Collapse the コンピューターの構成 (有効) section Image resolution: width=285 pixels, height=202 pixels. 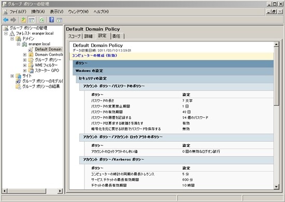point(172,56)
